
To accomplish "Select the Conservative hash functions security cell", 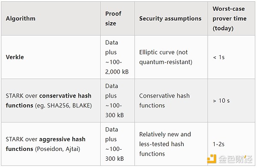I will (x=171, y=100).
